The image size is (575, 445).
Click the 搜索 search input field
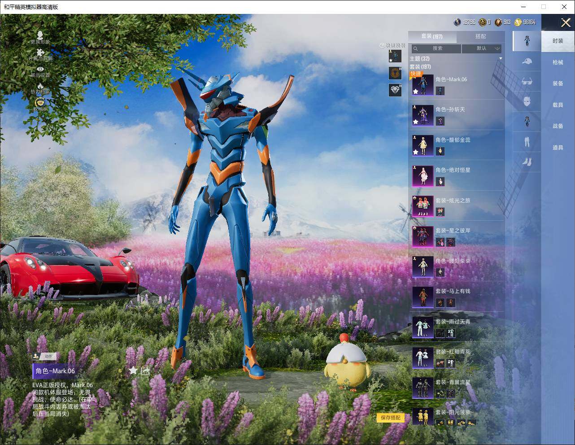437,48
